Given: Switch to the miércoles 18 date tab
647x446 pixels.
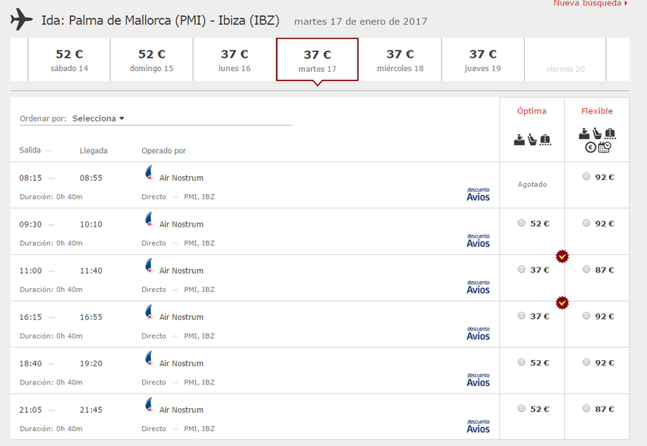Looking at the screenshot, I should click(x=400, y=59).
